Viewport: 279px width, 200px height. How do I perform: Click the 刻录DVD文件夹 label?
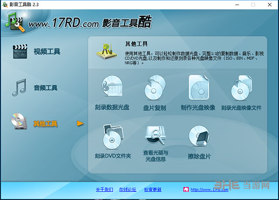click(x=113, y=156)
